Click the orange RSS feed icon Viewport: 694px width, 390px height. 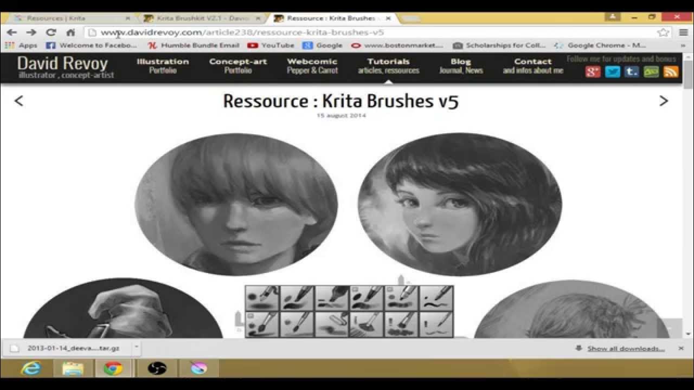tap(671, 71)
